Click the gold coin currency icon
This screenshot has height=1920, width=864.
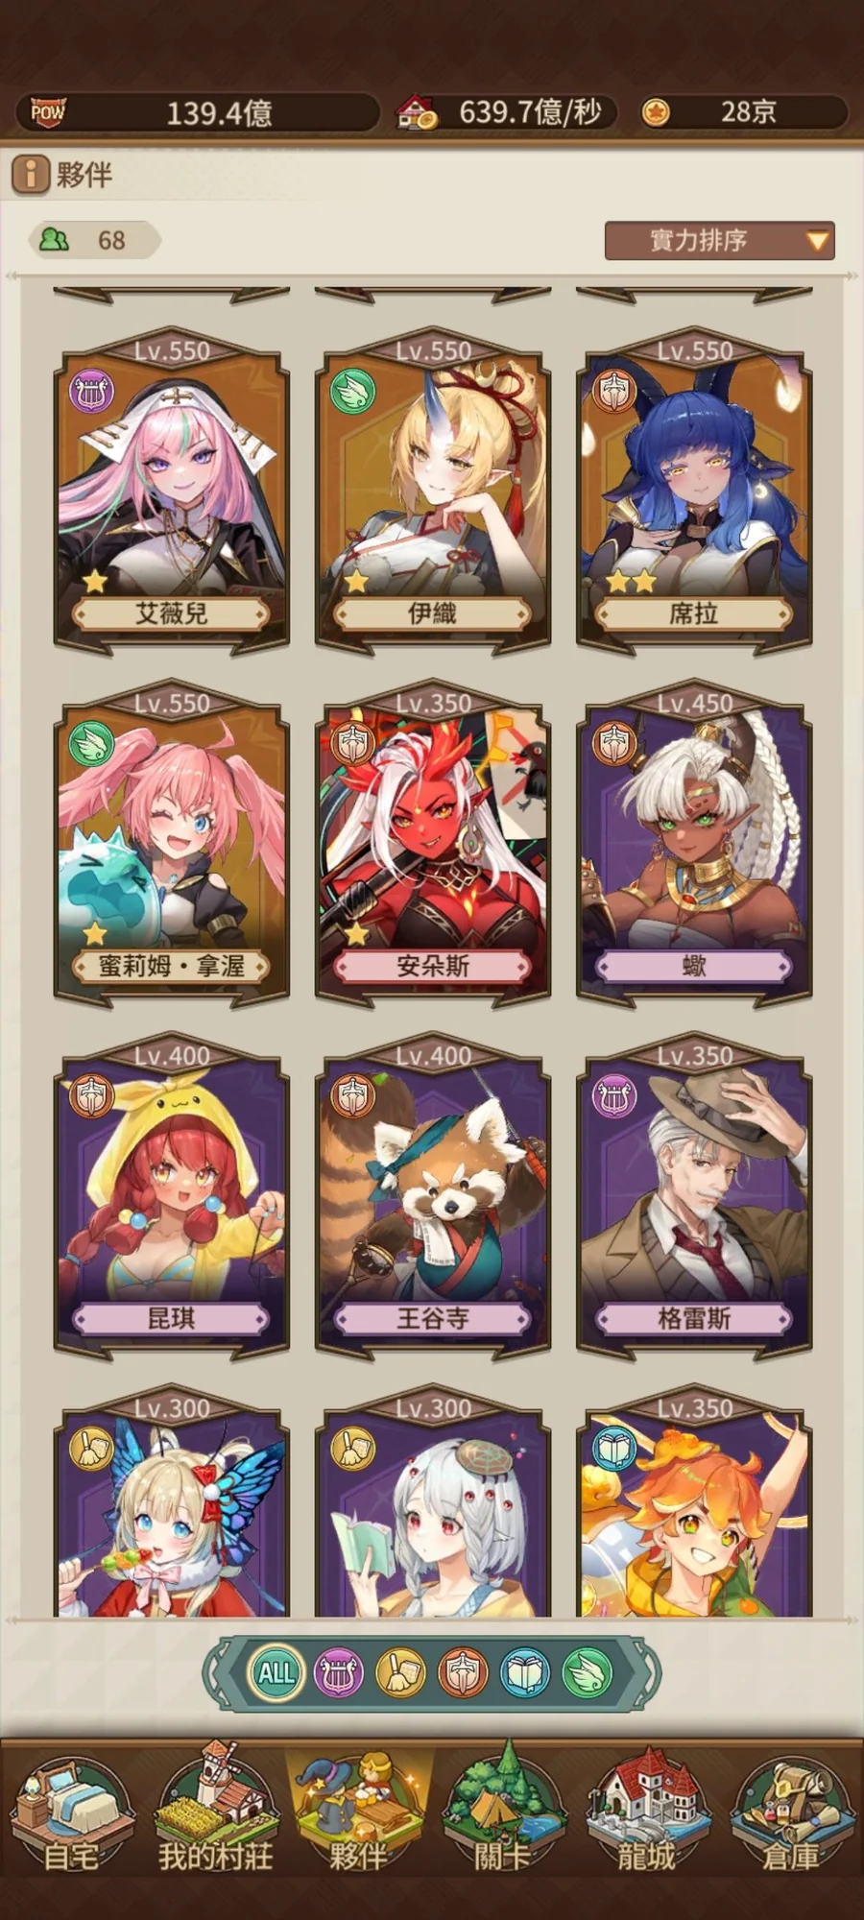[x=655, y=112]
